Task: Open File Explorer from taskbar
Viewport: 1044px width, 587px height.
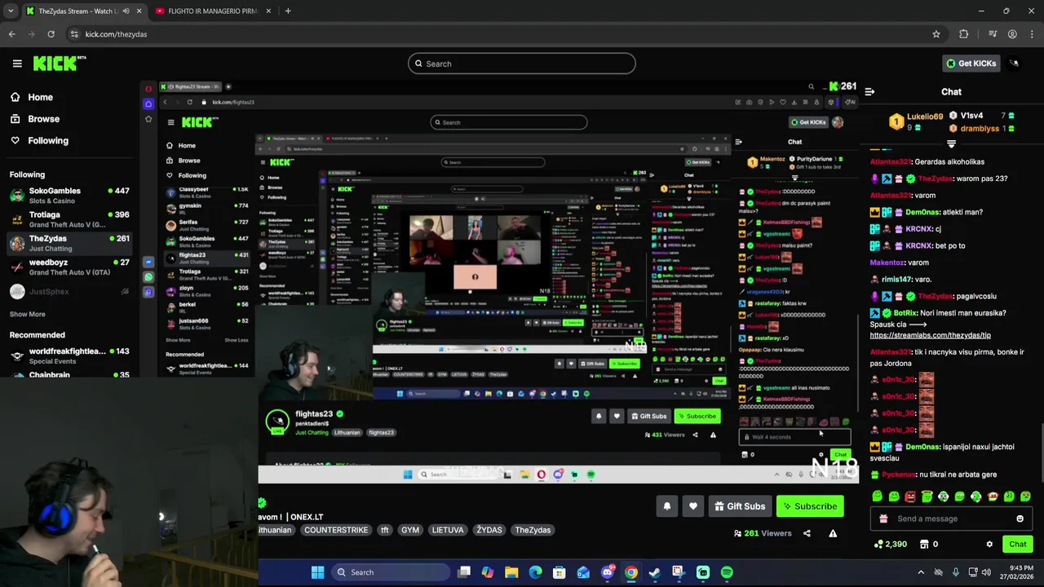Action: pyautogui.click(x=511, y=572)
